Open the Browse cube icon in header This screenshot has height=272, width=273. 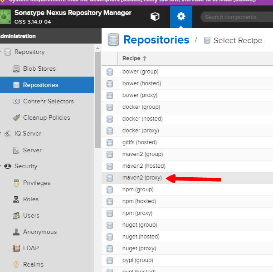(x=155, y=17)
